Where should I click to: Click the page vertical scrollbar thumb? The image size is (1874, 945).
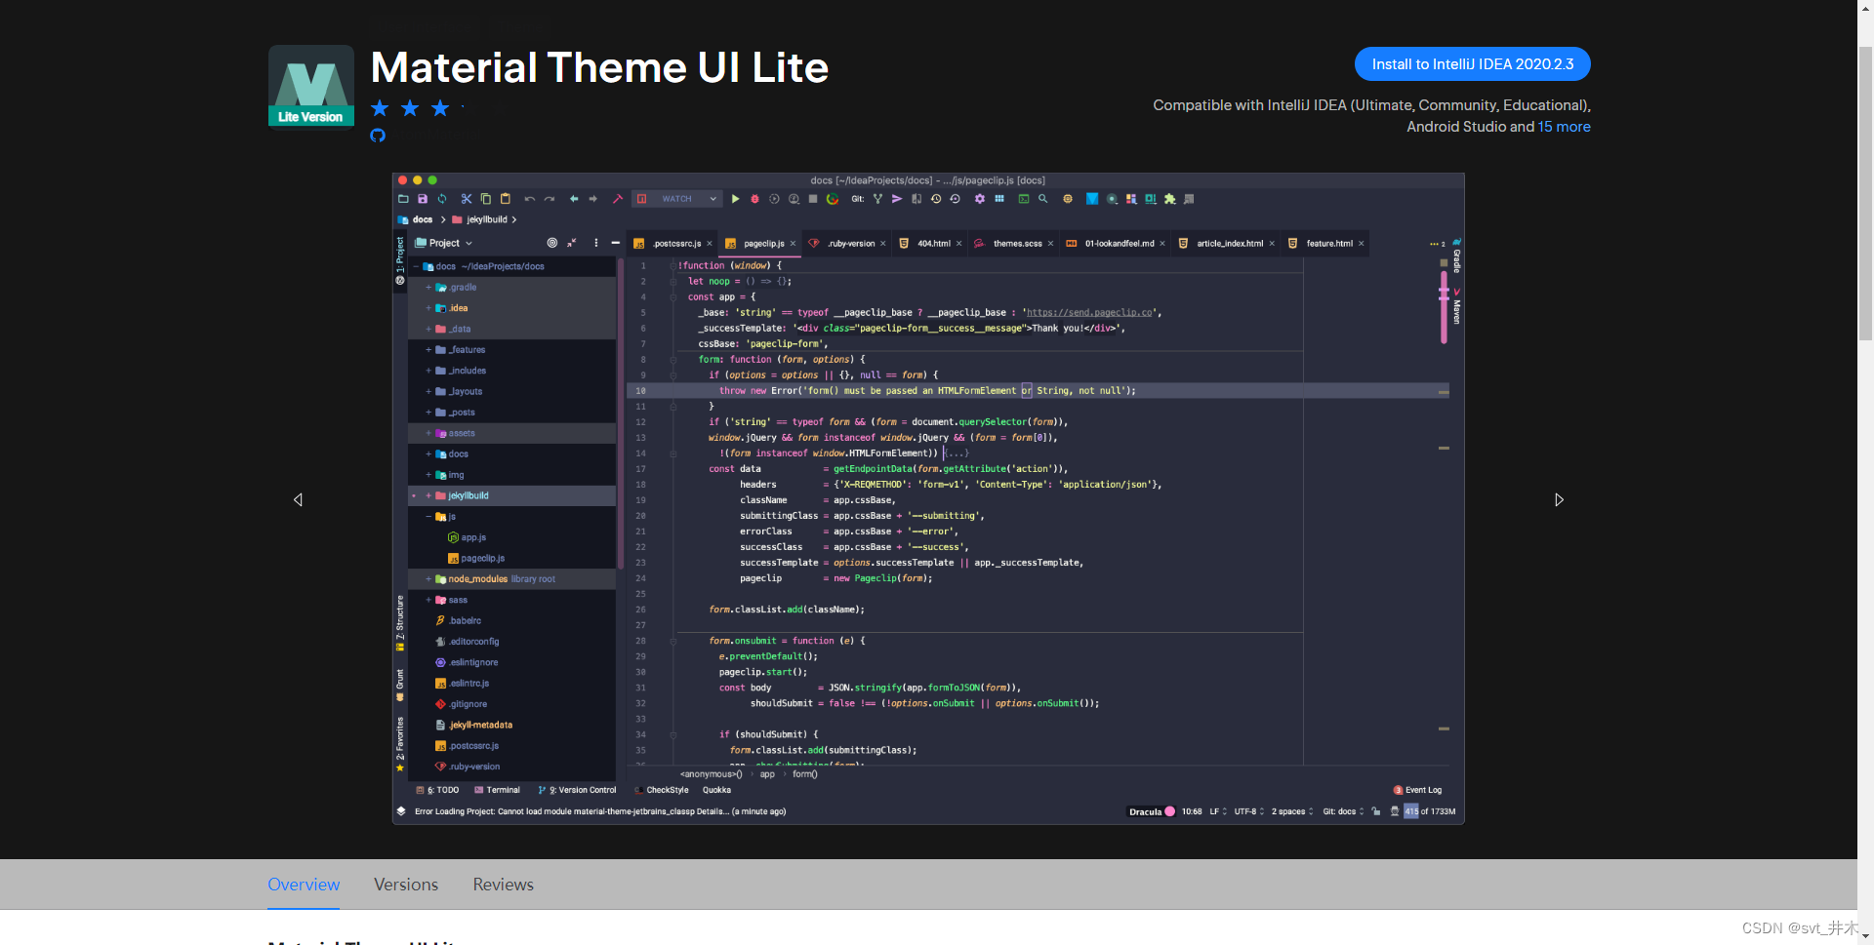tap(1865, 193)
